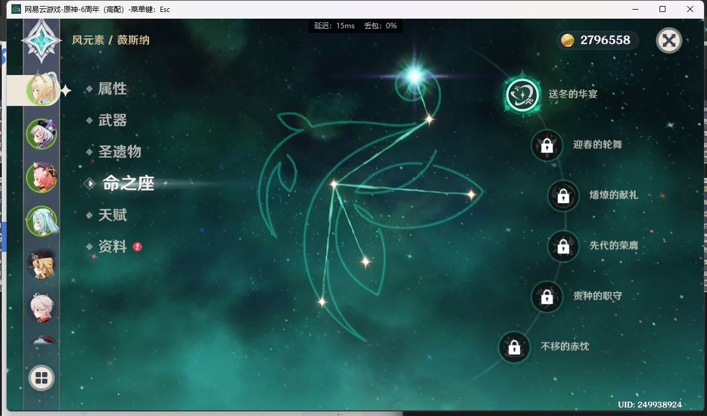Open the locked 不移的赤忱 constellation icon
Viewport: 707px width, 416px height.
tap(514, 347)
